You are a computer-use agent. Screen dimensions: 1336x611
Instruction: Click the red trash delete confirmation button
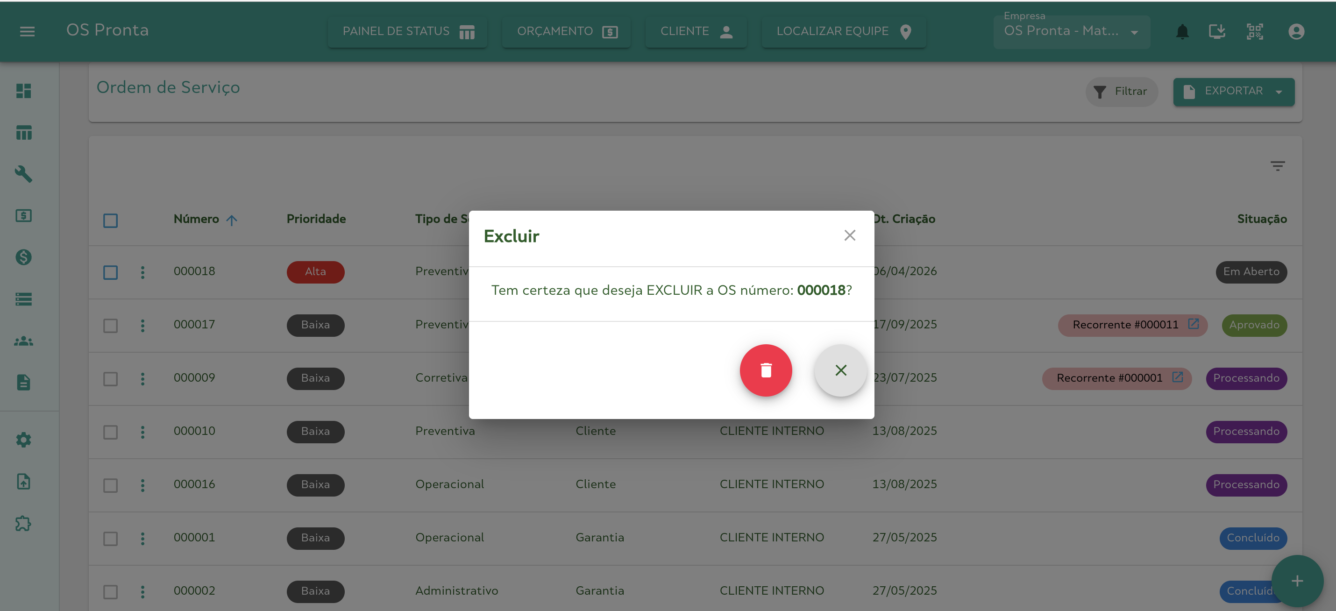[x=766, y=370]
